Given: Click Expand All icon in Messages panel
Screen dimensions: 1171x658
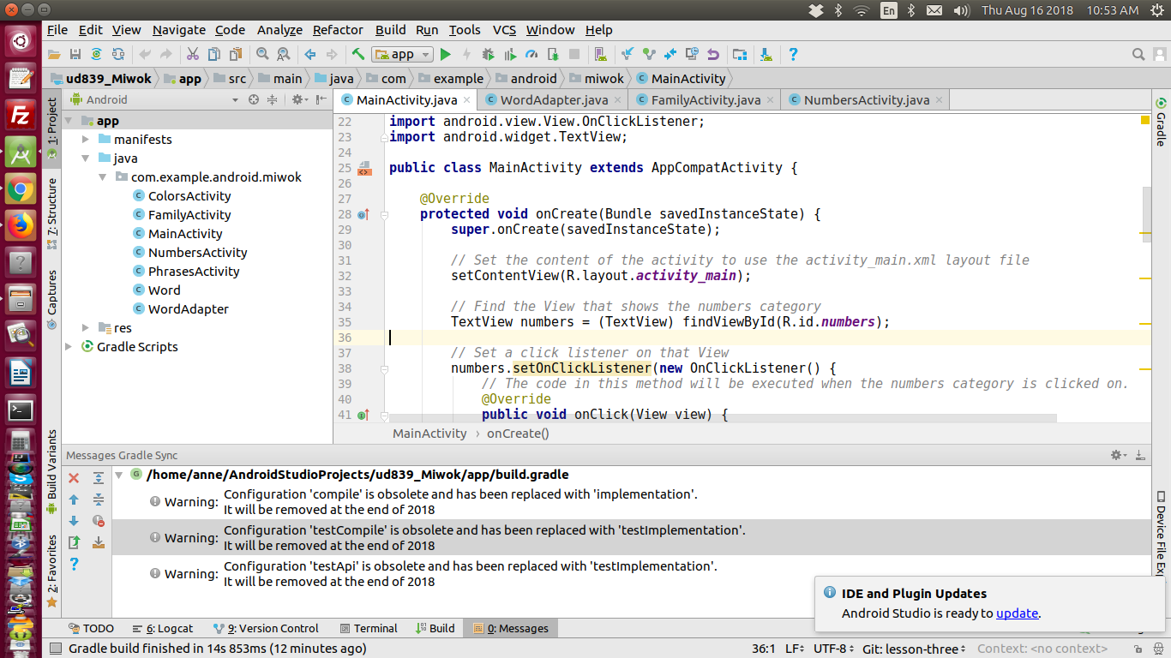Looking at the screenshot, I should tap(99, 478).
